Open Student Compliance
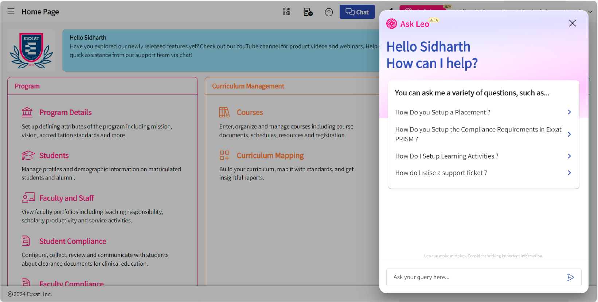This screenshot has width=598, height=302. pyautogui.click(x=73, y=241)
